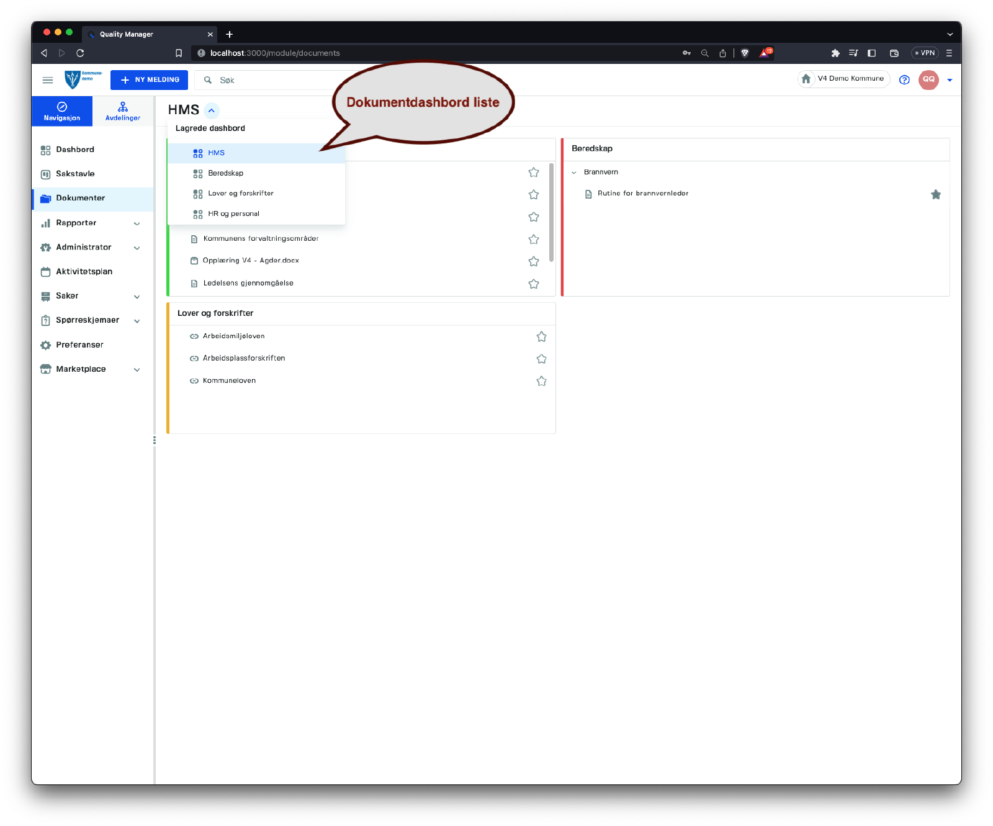This screenshot has height=826, width=993.
Task: Click the HMS panel vertical scrollbar
Action: point(551,211)
